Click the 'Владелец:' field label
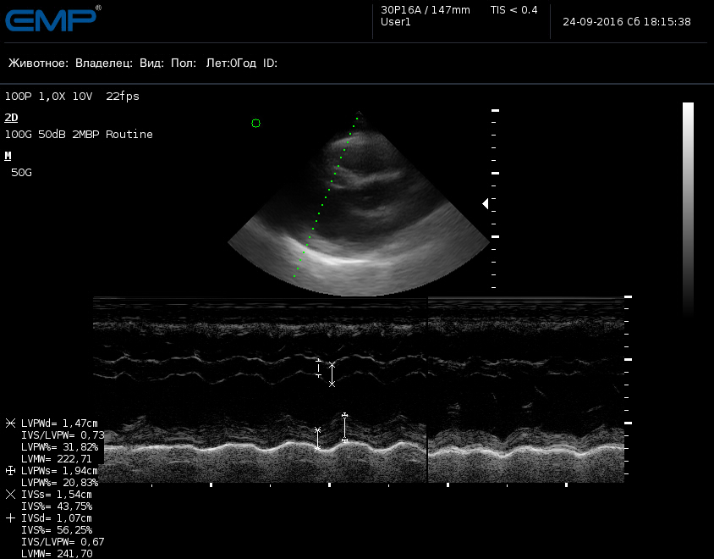 (x=104, y=63)
